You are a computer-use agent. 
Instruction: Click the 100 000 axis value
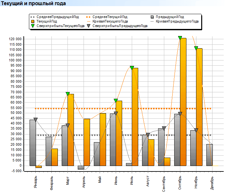(x=15, y=60)
